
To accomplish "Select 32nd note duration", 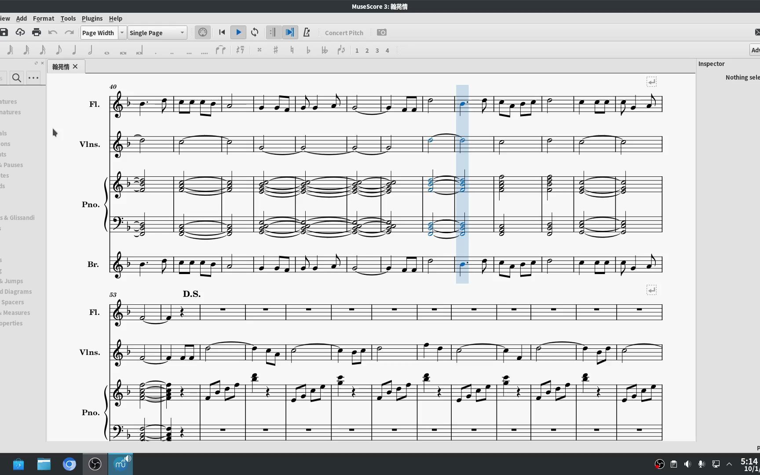I will (26, 50).
